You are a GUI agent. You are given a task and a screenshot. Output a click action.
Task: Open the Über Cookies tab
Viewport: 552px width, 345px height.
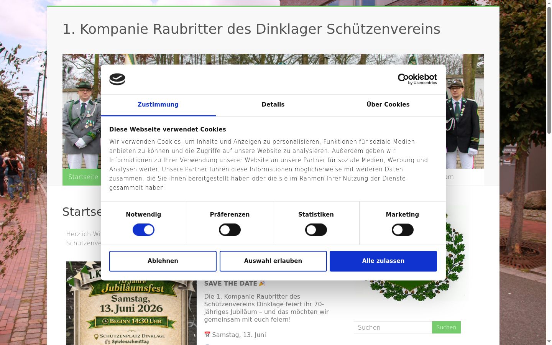[388, 105]
